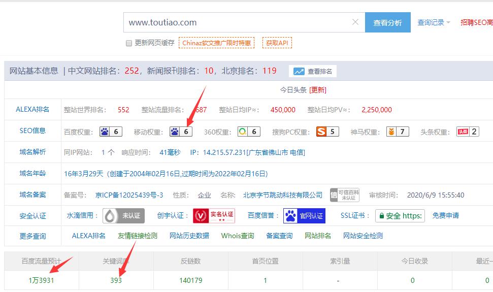This screenshot has width=493, height=292.
Task: Open world rank value 552
Action: [x=123, y=110]
